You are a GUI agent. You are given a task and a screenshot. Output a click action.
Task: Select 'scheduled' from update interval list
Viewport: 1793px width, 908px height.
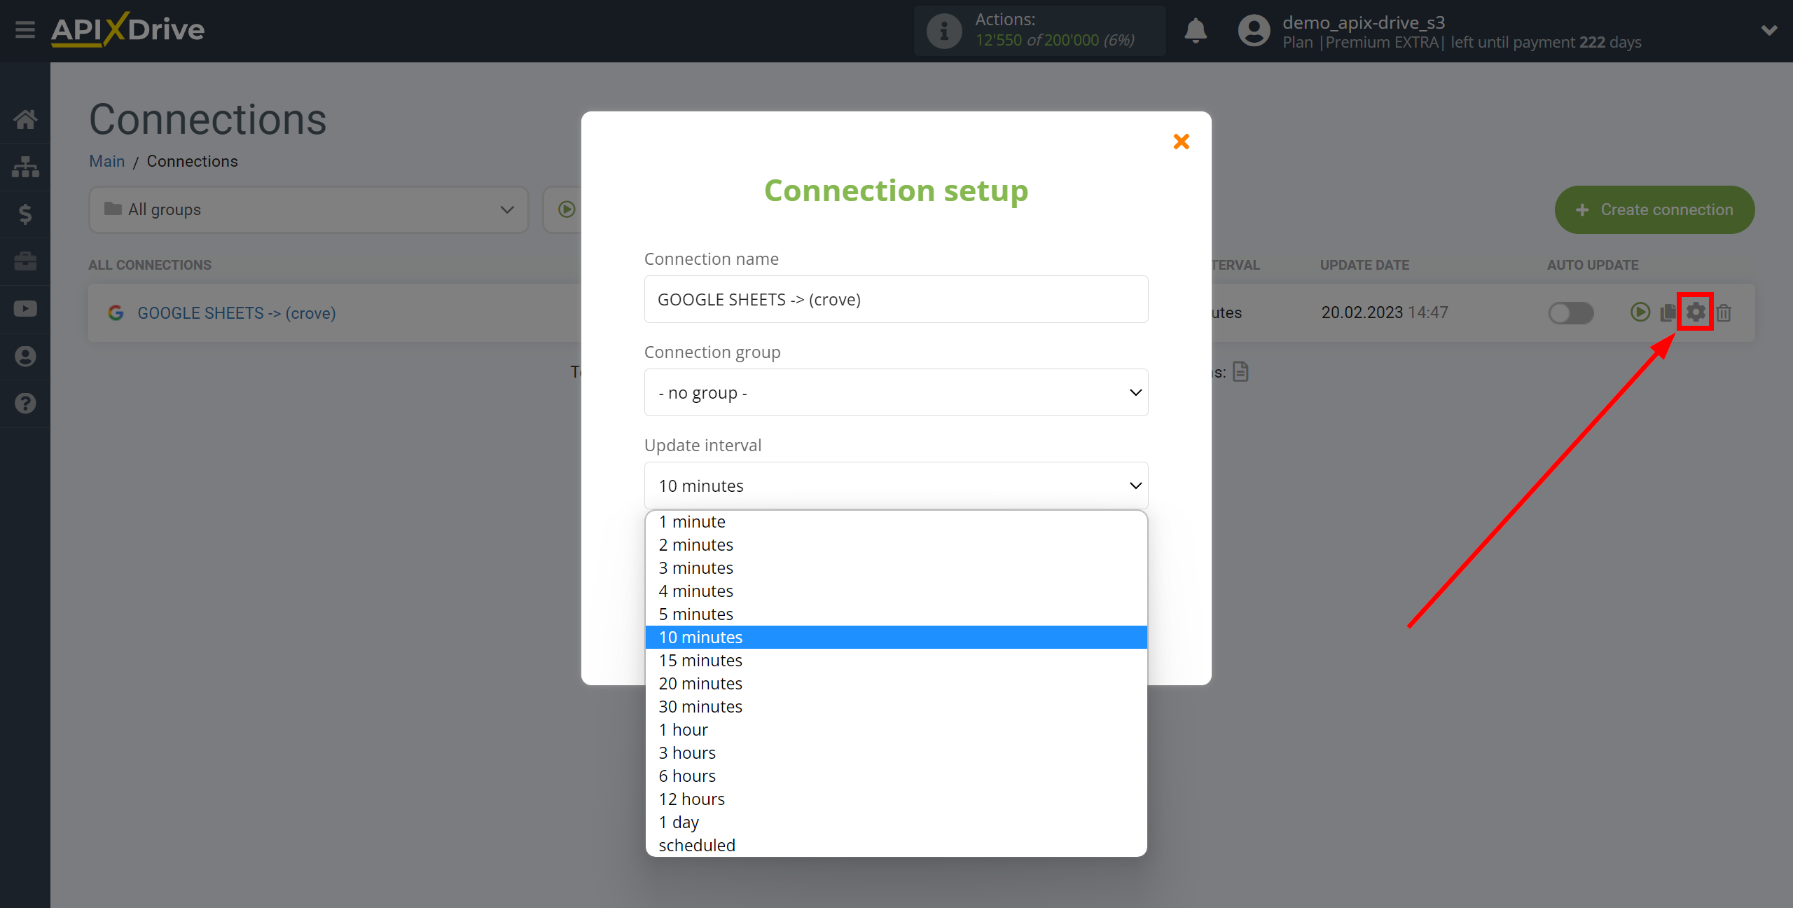coord(697,844)
